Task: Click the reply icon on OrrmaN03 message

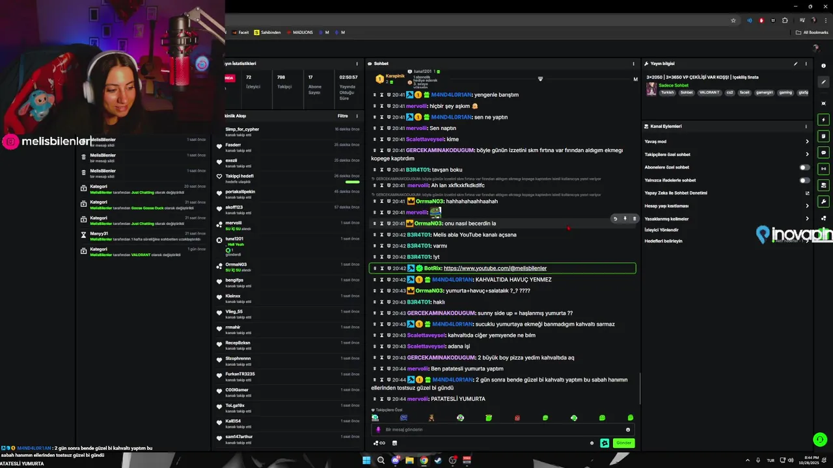Action: click(615, 218)
